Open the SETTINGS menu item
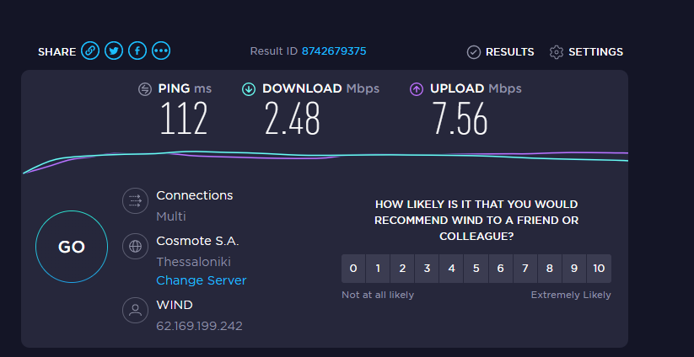This screenshot has width=694, height=357. pyautogui.click(x=595, y=52)
